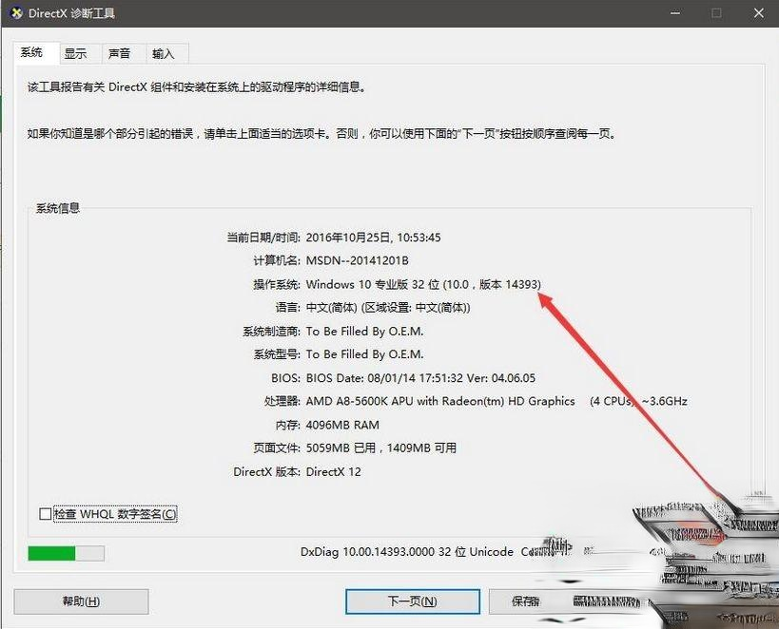Close the DirectX diagnostic window
The height and width of the screenshot is (629, 779).
(x=759, y=13)
